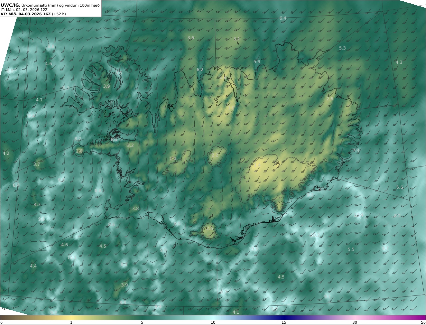Click the 4.1 value label
Image resolution: width=426 pixels, height=325 pixels.
click(x=236, y=312)
